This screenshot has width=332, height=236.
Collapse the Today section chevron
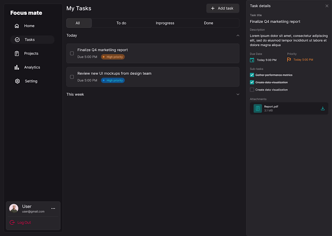pos(238,36)
